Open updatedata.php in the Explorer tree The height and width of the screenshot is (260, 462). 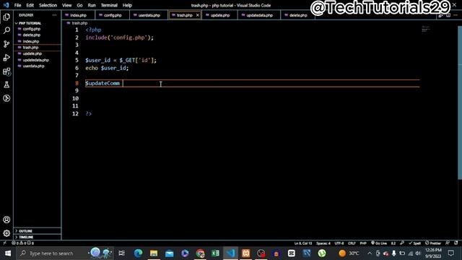click(x=35, y=60)
